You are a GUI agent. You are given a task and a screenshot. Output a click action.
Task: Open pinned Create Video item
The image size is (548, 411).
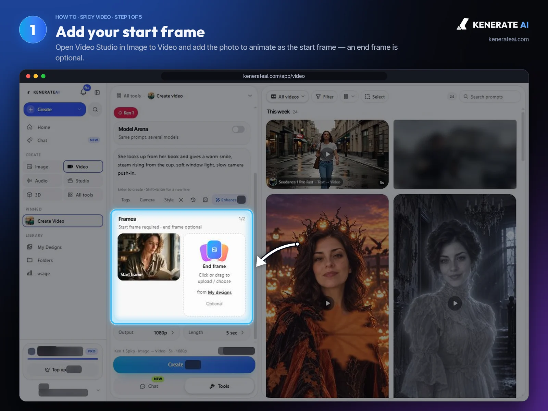[x=63, y=221]
